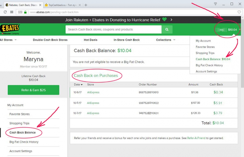Click the Store column header
The height and width of the screenshot is (157, 244).
(90, 85)
